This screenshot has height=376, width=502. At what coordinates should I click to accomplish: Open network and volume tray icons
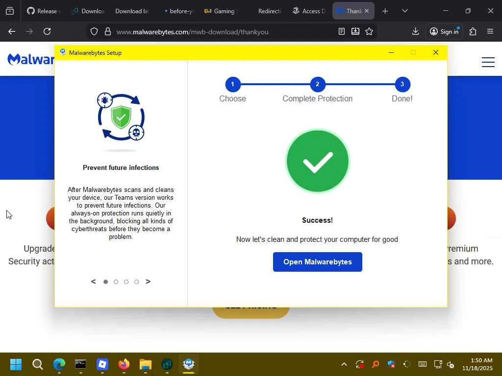pos(444,364)
